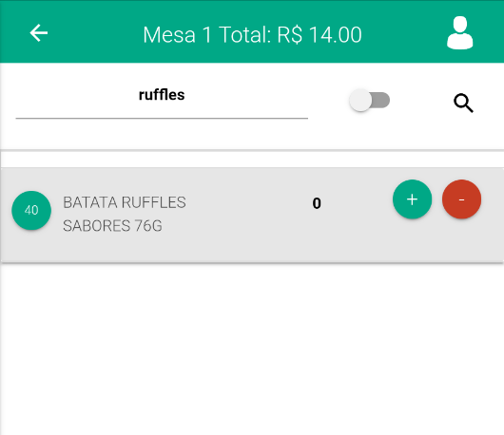504x435 pixels.
Task: Add one BATATA RUFFLES with plus button
Action: click(412, 199)
